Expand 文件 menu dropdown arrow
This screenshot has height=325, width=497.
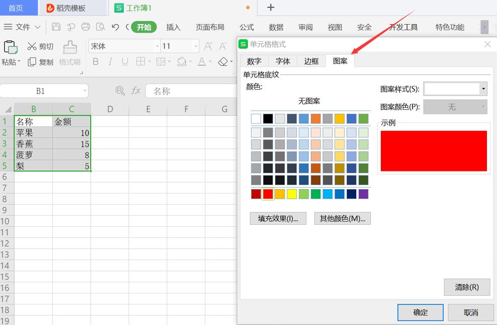coord(37,27)
